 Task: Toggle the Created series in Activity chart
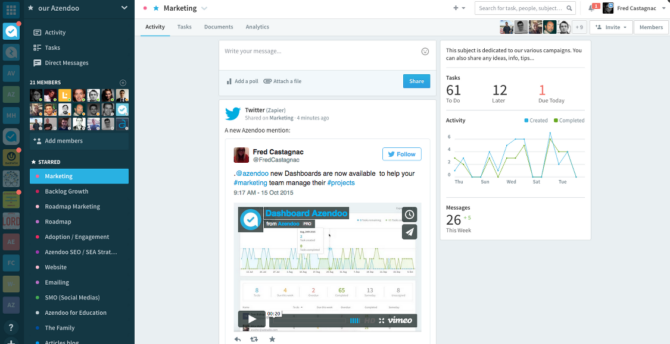tap(536, 121)
